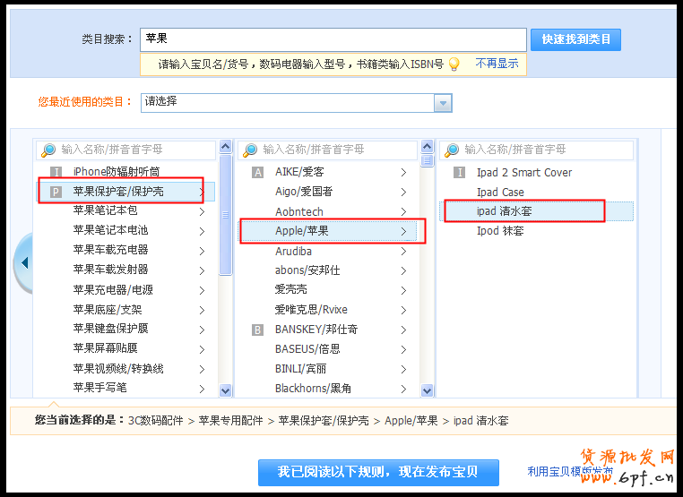683x497 pixels.
Task: Click magnifier icon in second column search
Action: (x=251, y=150)
